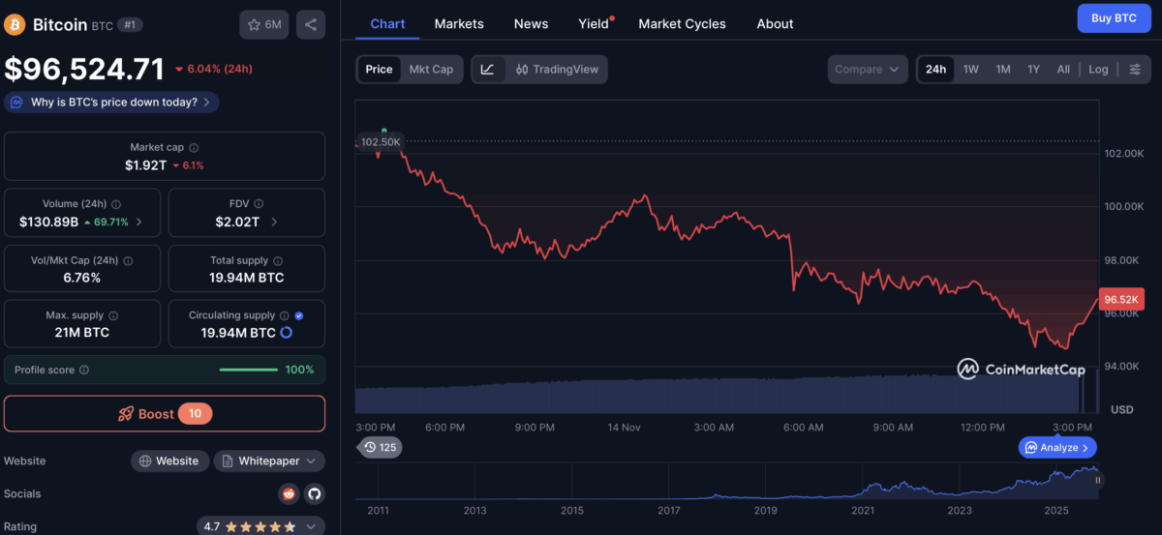Expand the Whitepaper dropdown
The width and height of the screenshot is (1162, 535).
(x=269, y=461)
